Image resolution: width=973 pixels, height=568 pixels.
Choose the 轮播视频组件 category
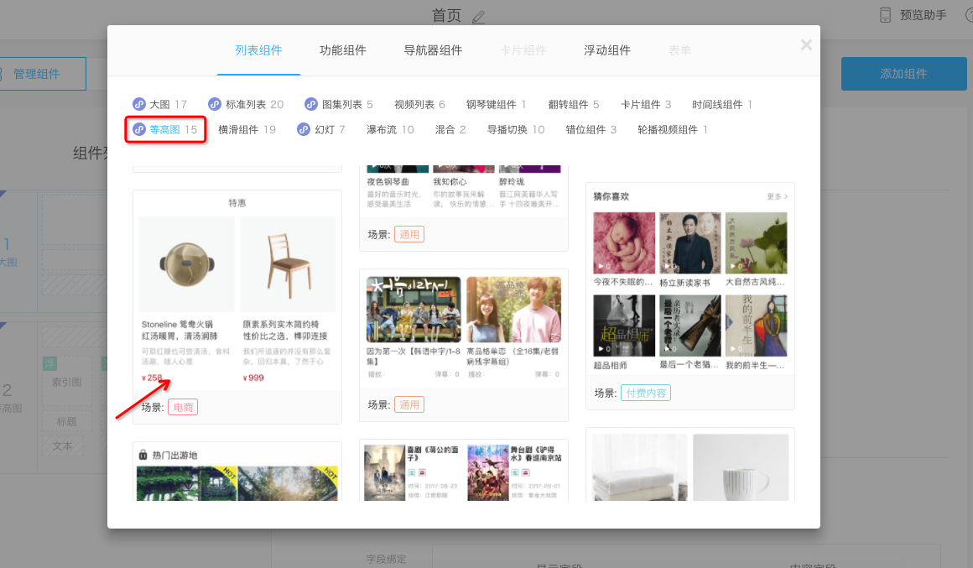click(673, 129)
